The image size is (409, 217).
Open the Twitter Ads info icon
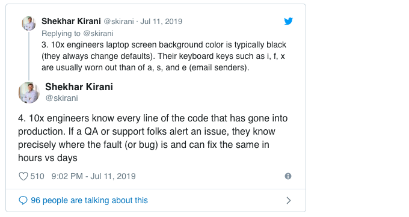point(288,176)
